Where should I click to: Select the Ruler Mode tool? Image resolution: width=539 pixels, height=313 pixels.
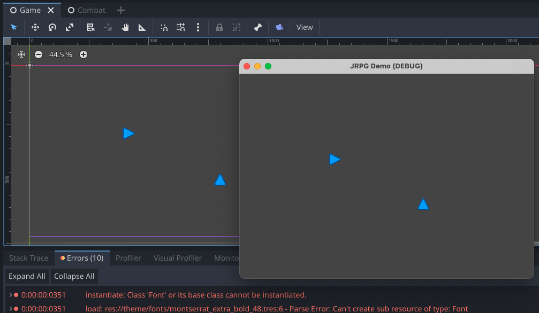(141, 27)
